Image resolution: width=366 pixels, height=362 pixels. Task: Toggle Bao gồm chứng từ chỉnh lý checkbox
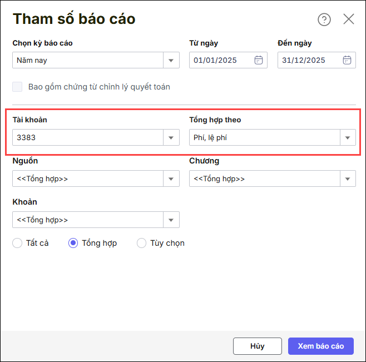17,87
